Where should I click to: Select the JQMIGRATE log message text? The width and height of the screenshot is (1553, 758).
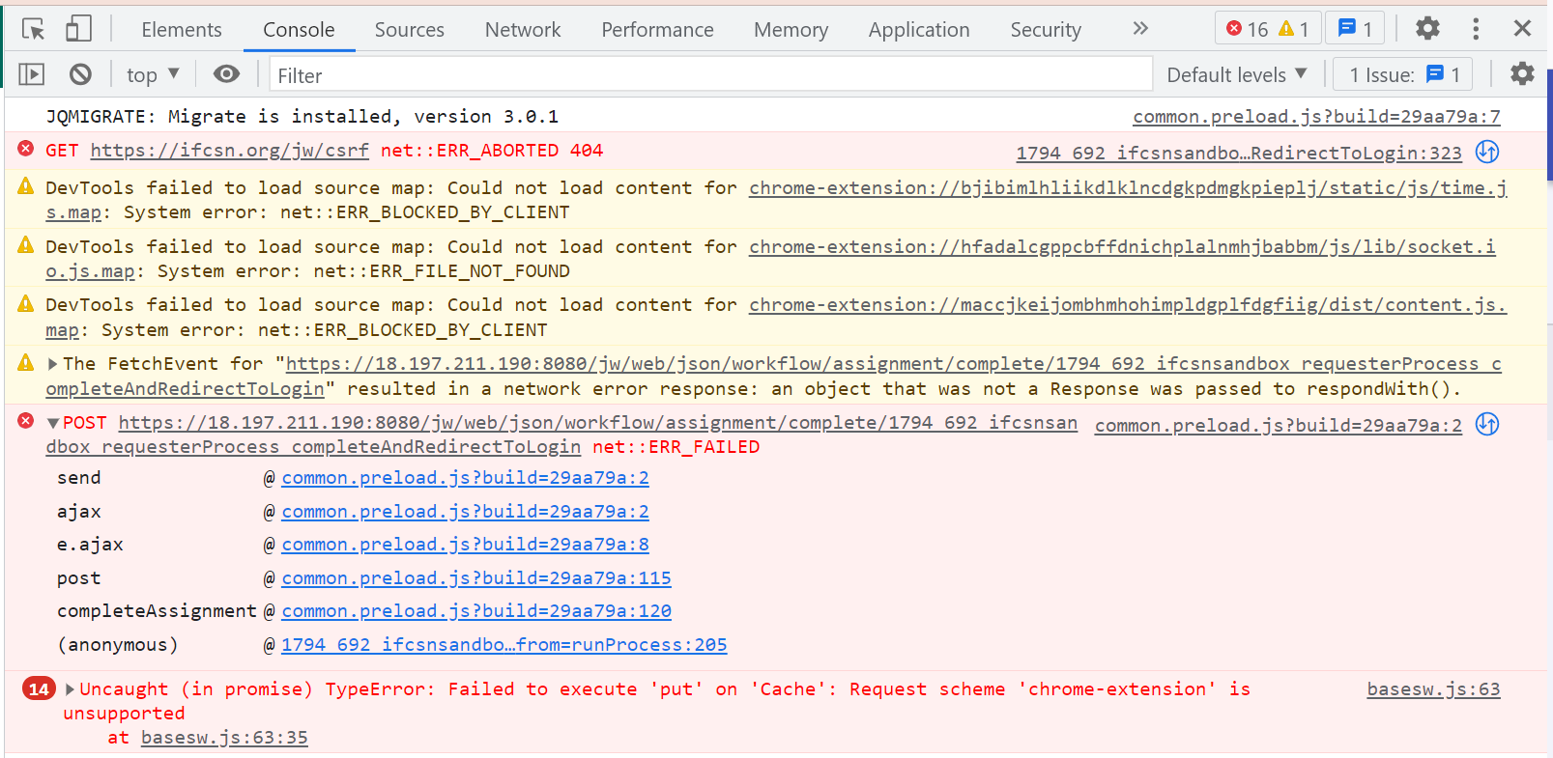302,117
